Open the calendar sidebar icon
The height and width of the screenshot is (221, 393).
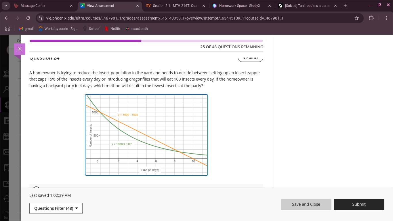point(6,136)
